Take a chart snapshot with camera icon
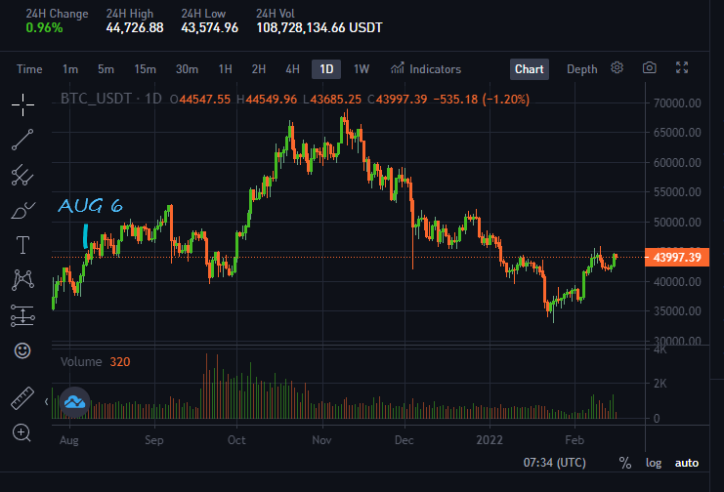The image size is (724, 492). point(649,68)
